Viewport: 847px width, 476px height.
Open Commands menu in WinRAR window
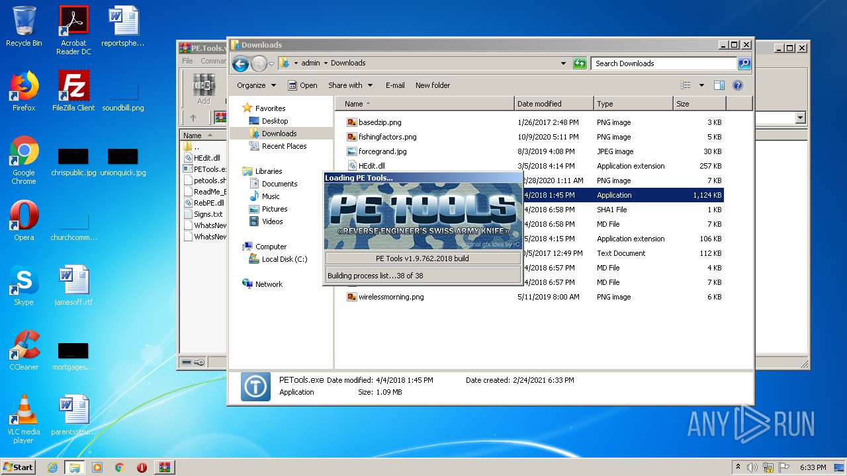point(213,61)
